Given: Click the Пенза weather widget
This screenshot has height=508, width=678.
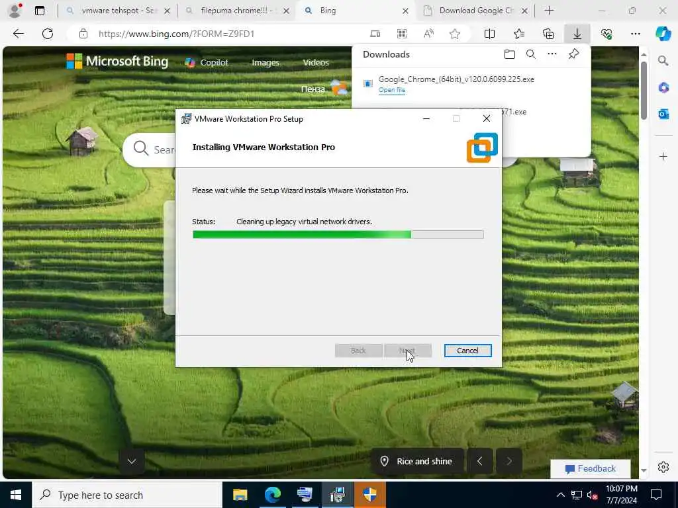Looking at the screenshot, I should click(324, 88).
